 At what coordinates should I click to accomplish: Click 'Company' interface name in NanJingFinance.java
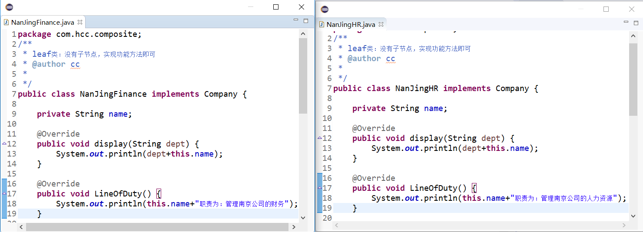coord(221,94)
